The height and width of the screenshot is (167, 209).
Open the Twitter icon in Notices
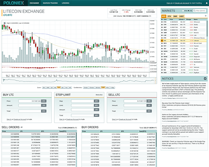(x=205, y=78)
